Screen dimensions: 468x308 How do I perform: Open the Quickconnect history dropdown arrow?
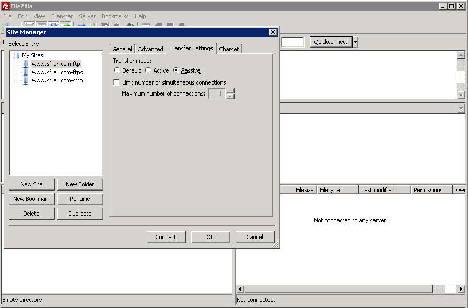coord(355,42)
